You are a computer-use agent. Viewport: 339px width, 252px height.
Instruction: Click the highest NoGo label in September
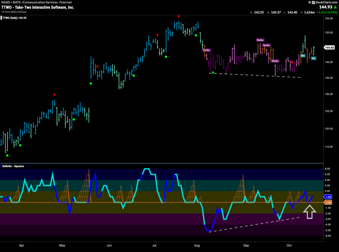pos(260,40)
